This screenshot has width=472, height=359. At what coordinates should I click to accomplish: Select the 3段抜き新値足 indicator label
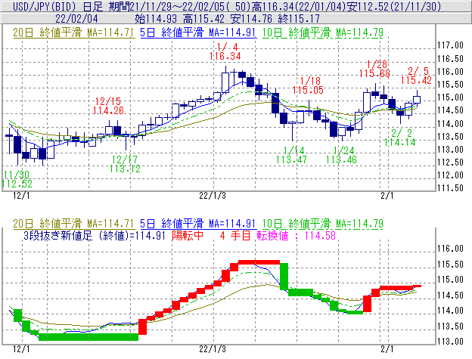76,235
